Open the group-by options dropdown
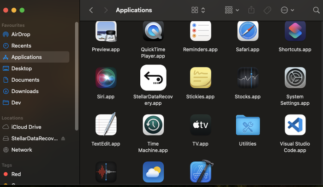 point(232,10)
